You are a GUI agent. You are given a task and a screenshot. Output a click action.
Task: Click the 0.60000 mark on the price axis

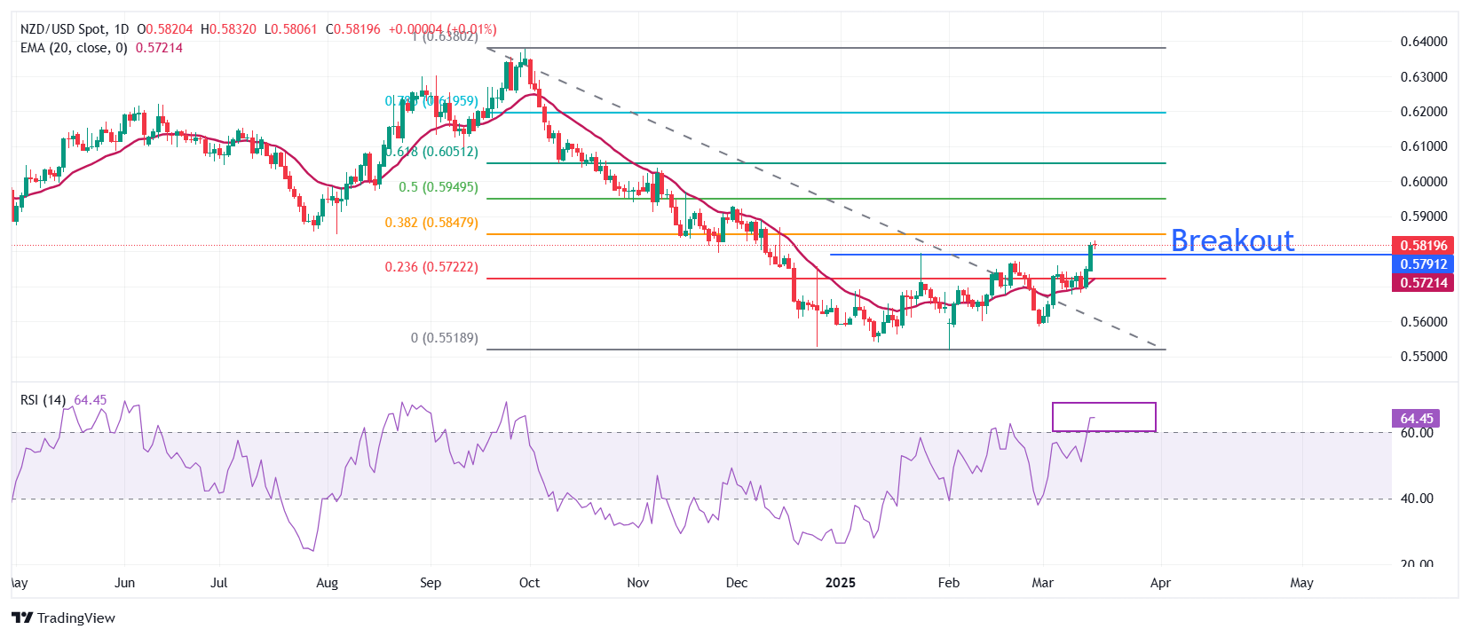click(x=1423, y=182)
